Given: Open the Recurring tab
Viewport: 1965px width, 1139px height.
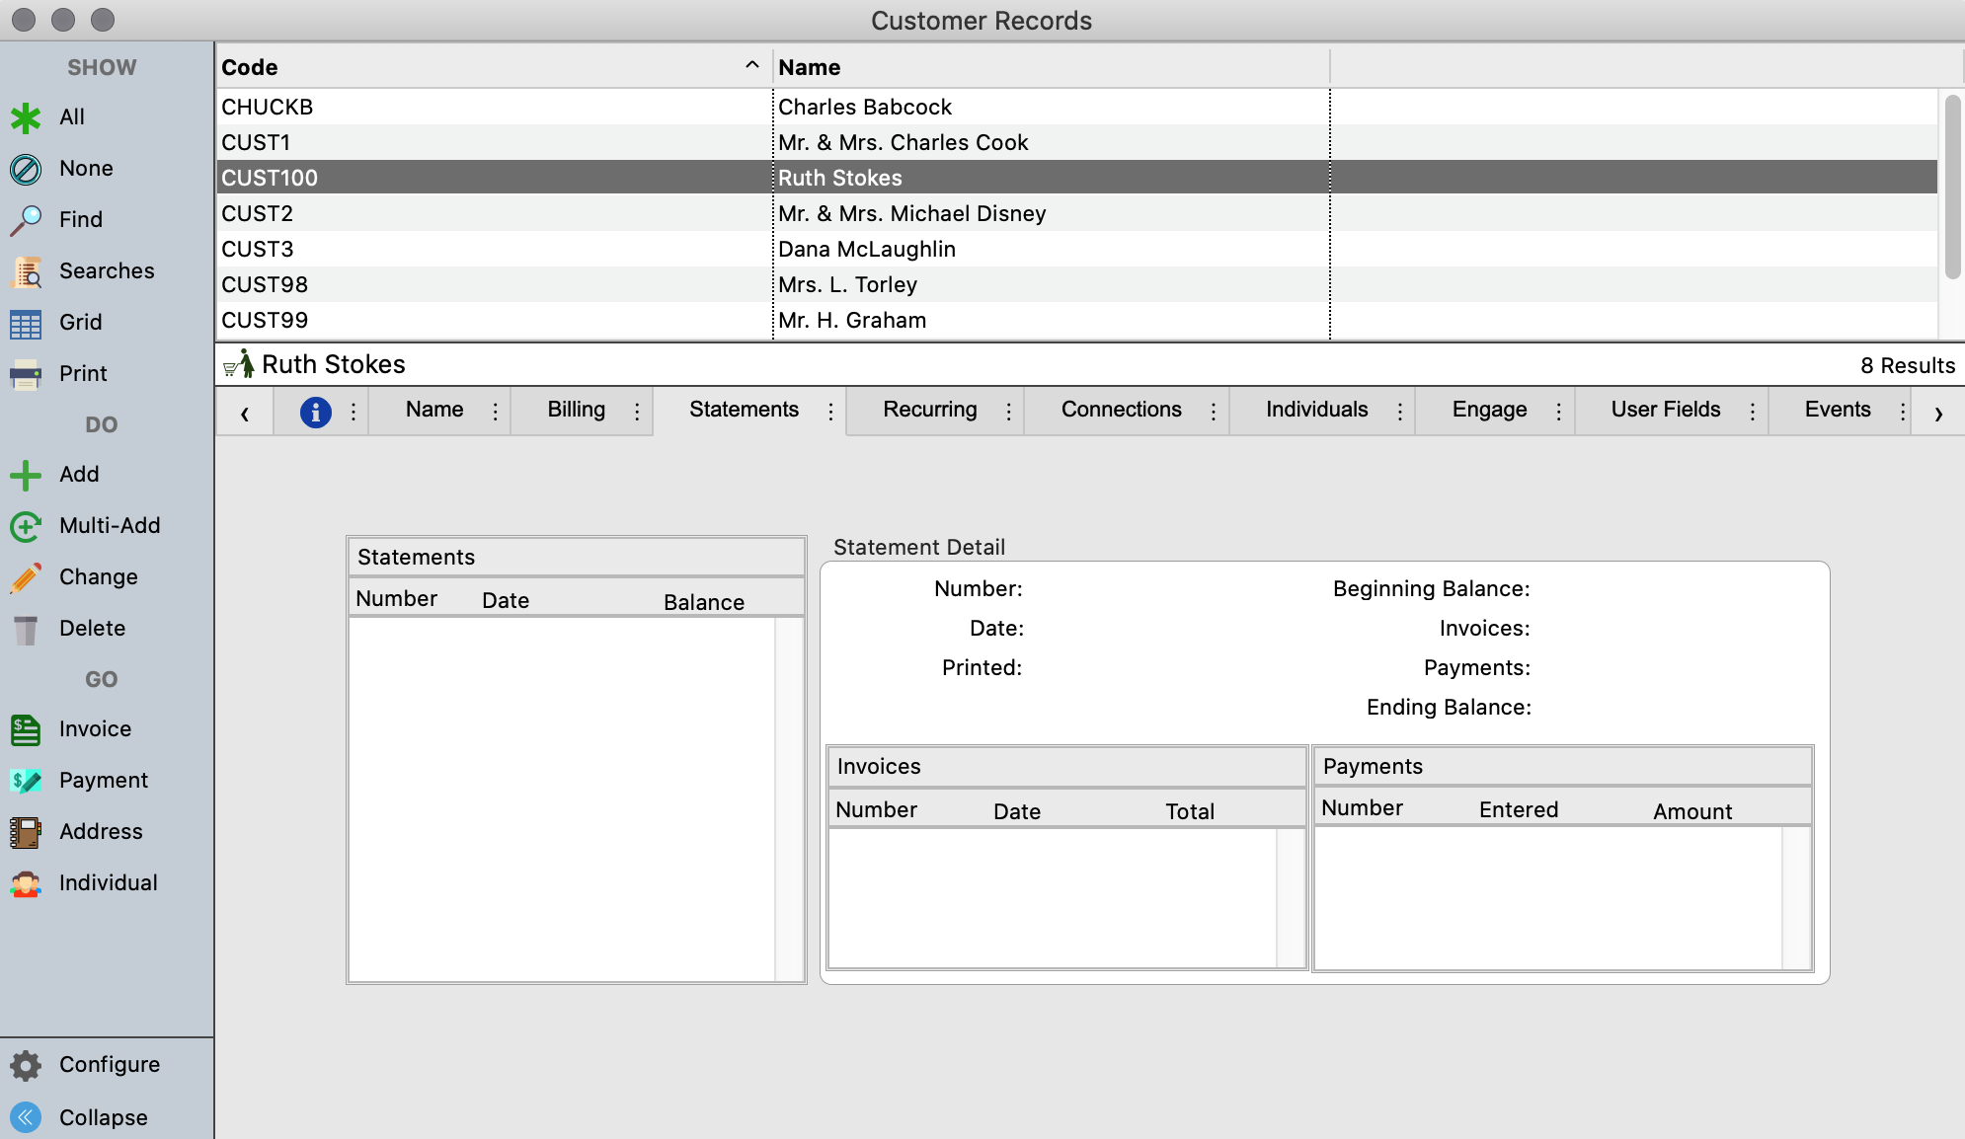Looking at the screenshot, I should pos(929,410).
